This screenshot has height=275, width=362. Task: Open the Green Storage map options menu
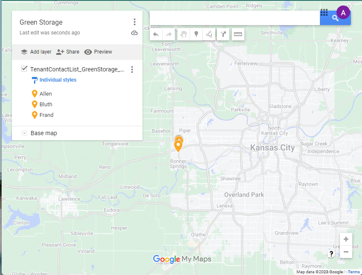(134, 22)
